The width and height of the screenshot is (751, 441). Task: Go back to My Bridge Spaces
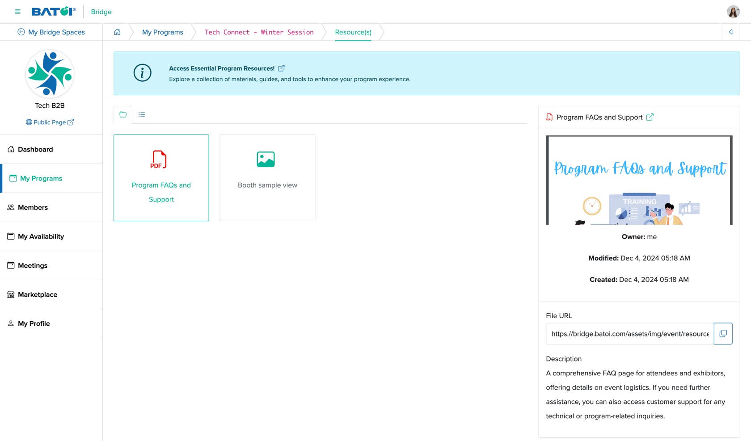[51, 32]
